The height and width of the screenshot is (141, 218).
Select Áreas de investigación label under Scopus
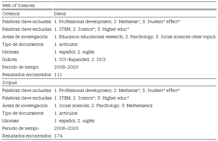pyautogui.click(x=25, y=106)
